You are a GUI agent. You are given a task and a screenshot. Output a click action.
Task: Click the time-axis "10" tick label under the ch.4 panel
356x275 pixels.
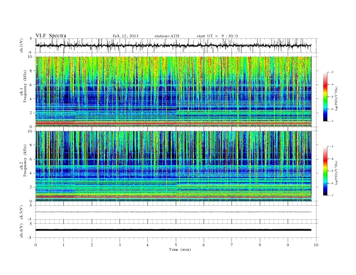tap(316, 245)
